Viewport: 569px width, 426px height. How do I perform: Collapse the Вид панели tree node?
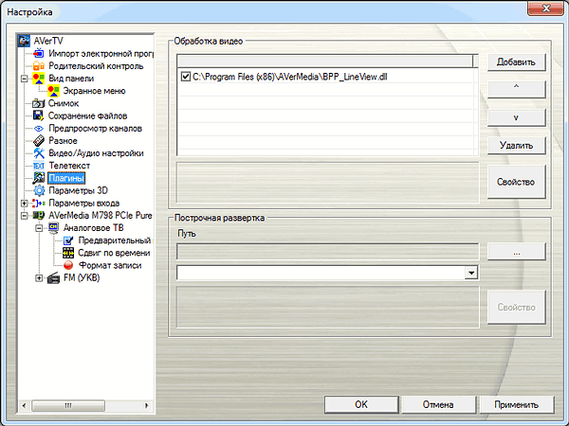click(25, 79)
